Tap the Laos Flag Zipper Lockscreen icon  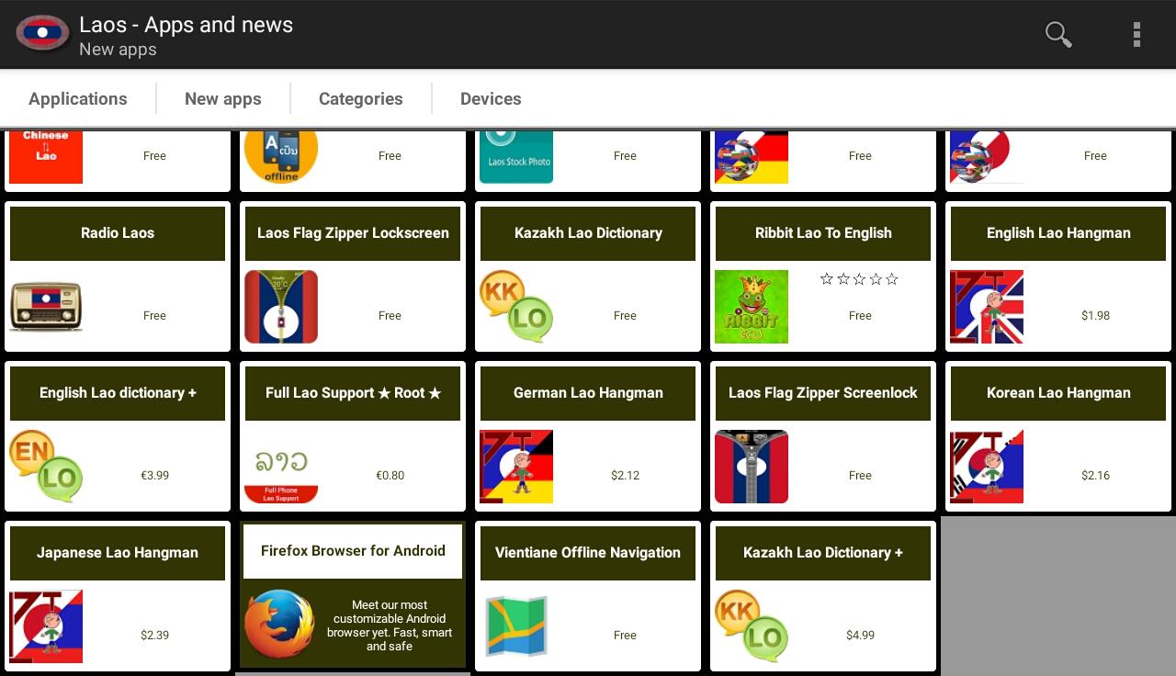click(281, 307)
